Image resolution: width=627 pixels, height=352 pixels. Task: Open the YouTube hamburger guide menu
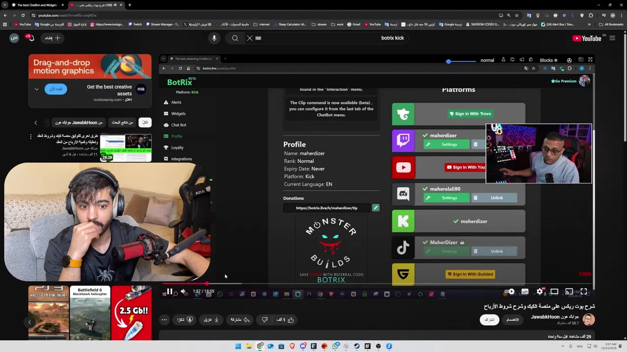(612, 38)
